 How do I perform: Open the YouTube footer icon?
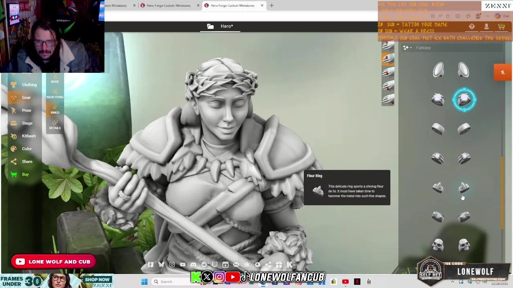183,264
